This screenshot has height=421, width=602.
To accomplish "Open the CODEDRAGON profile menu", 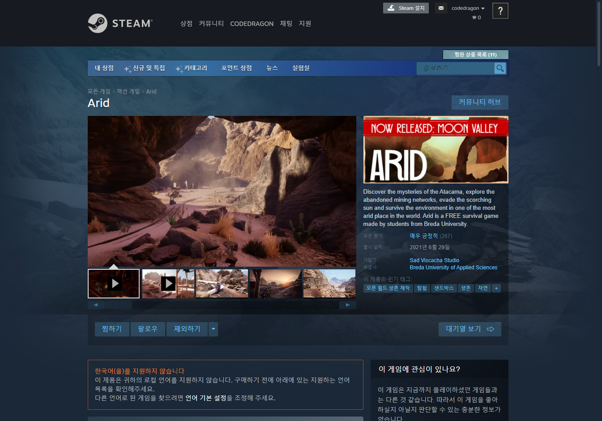I will coord(252,24).
